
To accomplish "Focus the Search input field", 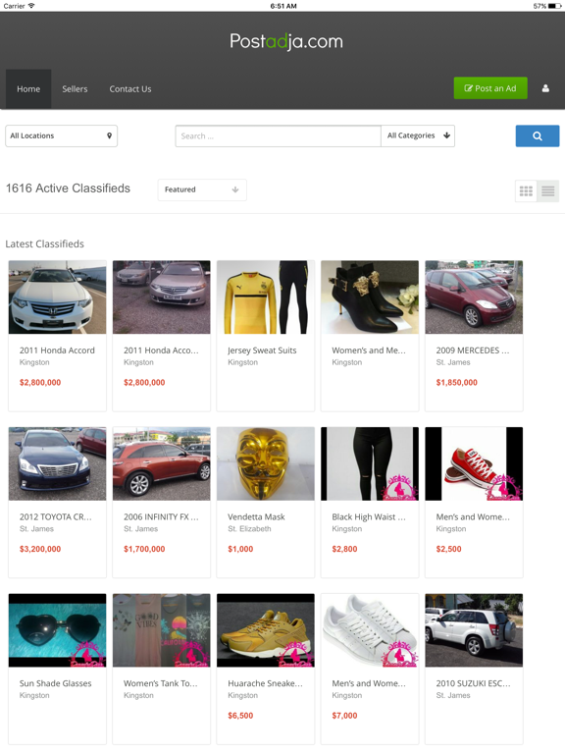I will point(279,136).
